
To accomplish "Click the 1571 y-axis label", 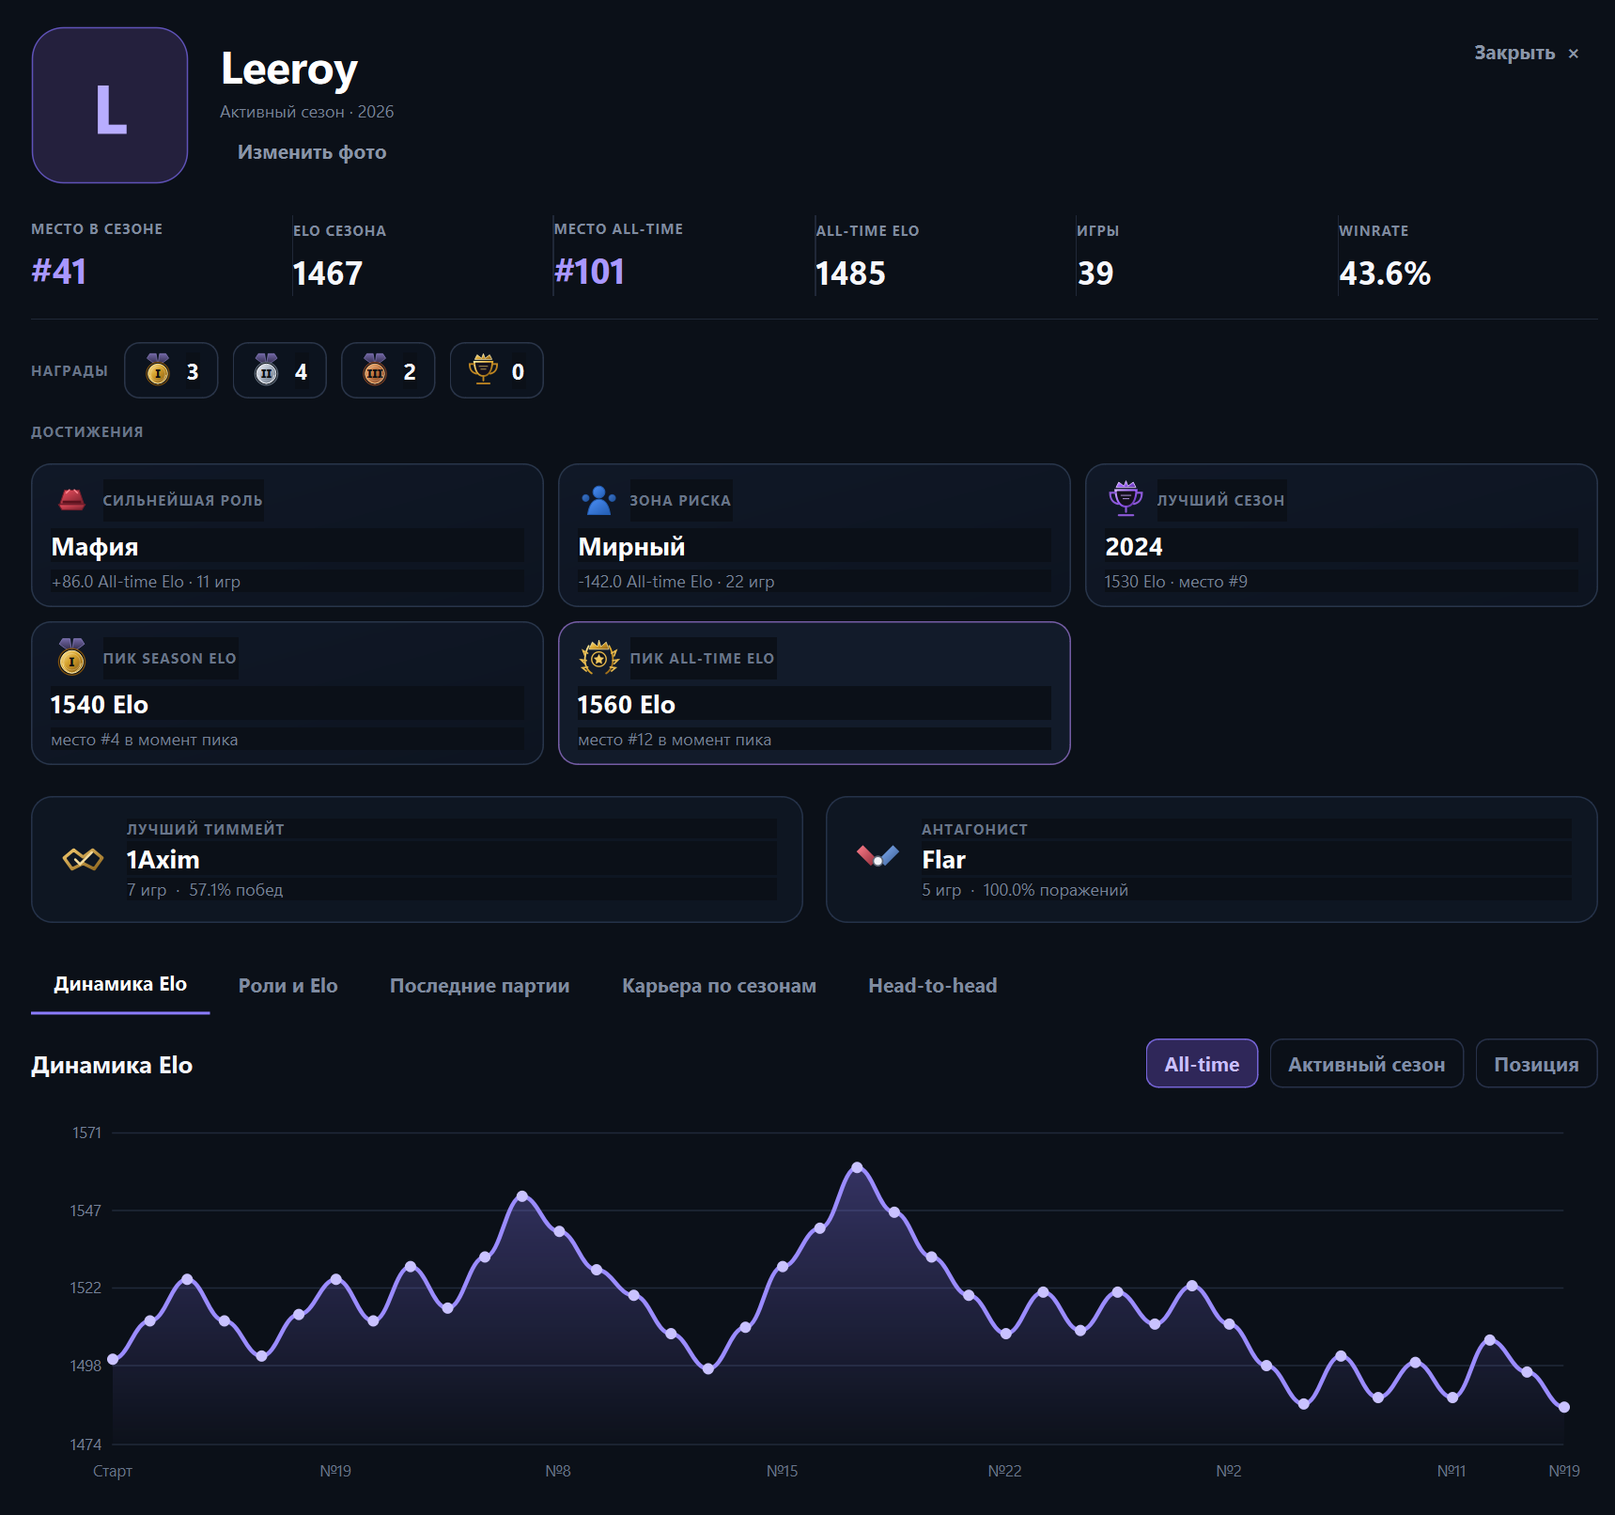I will click(86, 1133).
